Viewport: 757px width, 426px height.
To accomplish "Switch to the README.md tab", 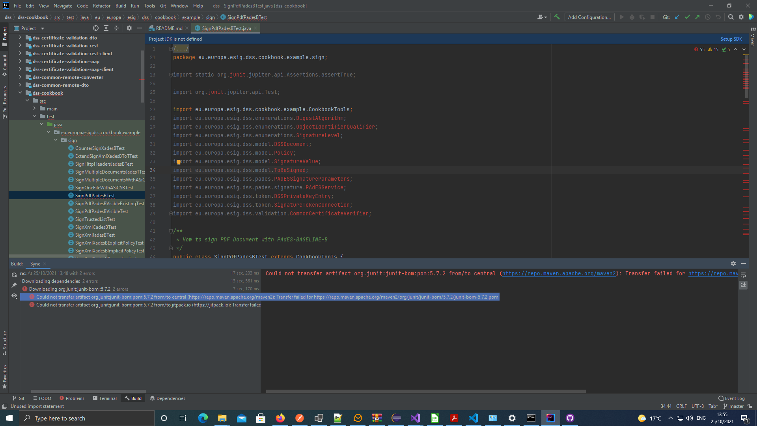I will (x=169, y=28).
